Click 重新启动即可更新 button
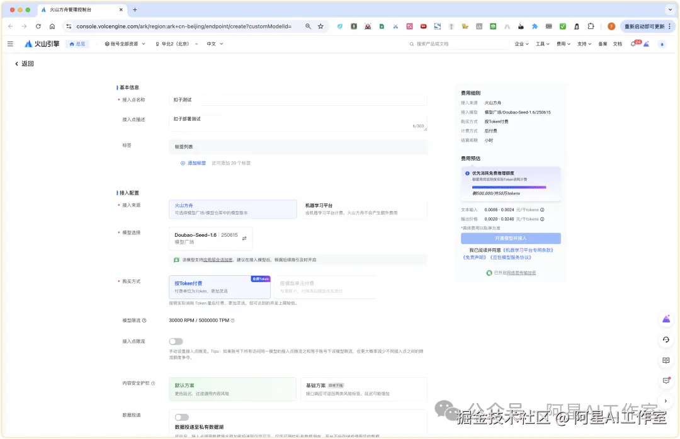 click(x=647, y=26)
